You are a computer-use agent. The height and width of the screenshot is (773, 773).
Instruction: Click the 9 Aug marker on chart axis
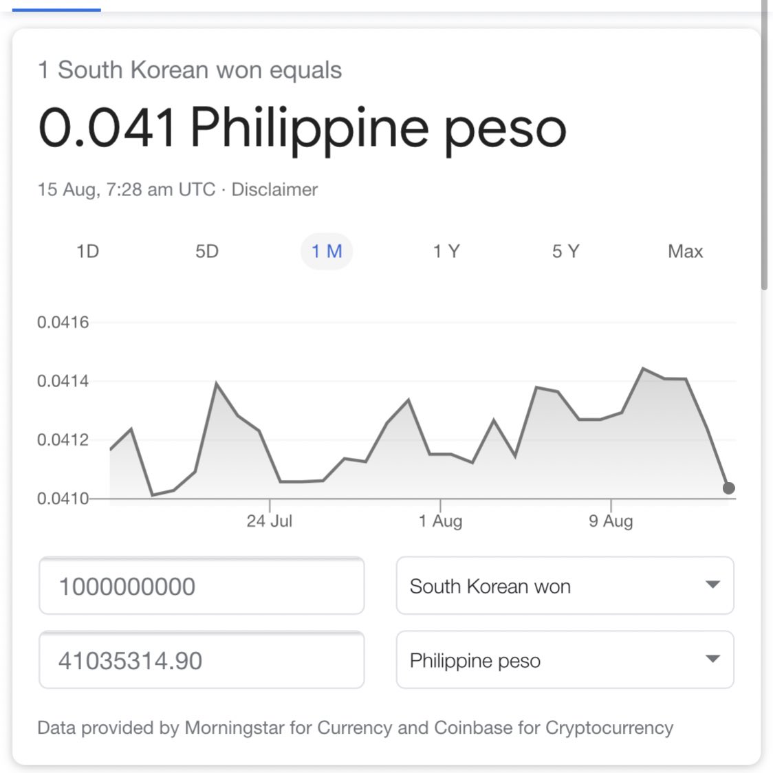tap(611, 521)
